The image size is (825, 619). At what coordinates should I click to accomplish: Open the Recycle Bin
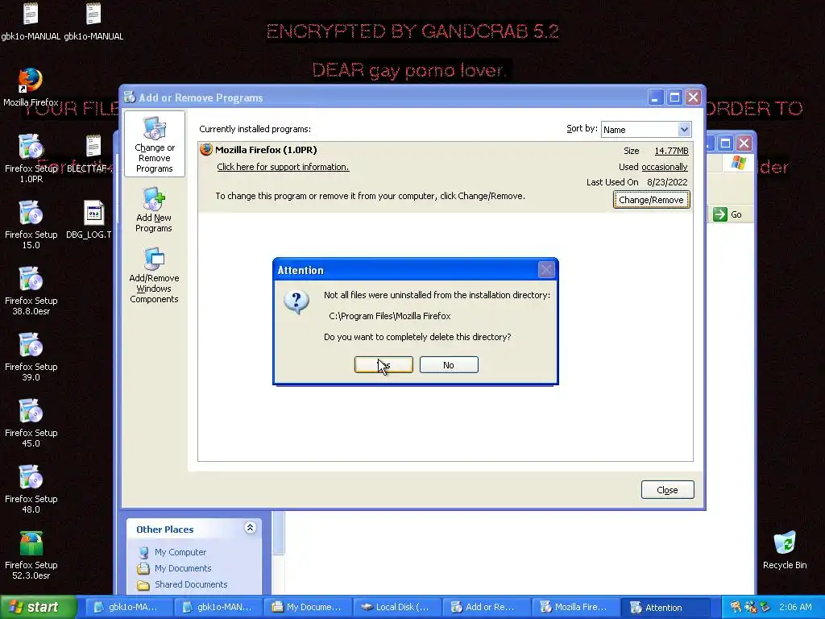(x=785, y=550)
